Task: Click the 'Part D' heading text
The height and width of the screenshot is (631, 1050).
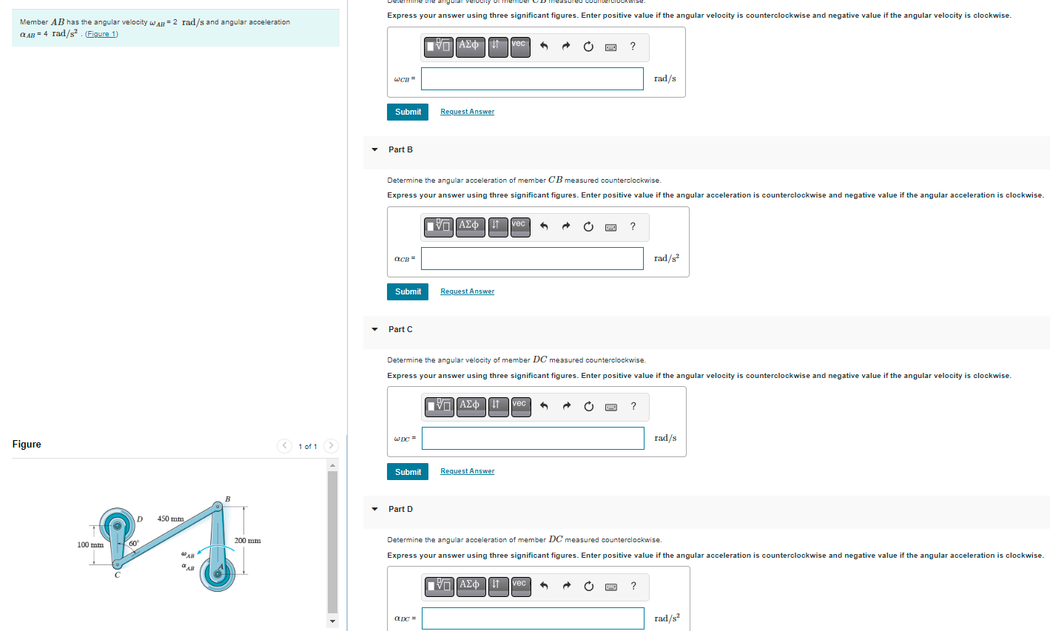Action: [400, 509]
